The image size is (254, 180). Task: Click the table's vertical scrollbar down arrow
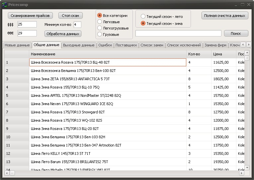point(247,168)
